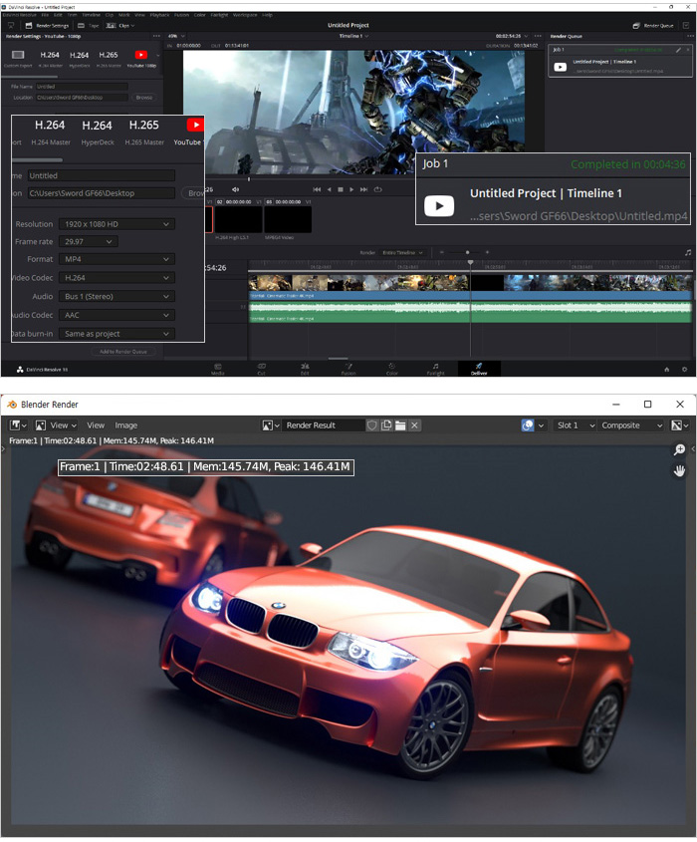Image resolution: width=697 pixels, height=842 pixels.
Task: Toggle Tape mode in DaVinci toolbar
Action: [89, 25]
